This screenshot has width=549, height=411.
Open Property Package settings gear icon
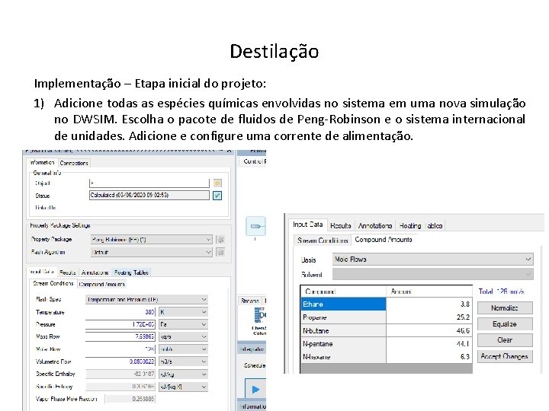(x=220, y=240)
